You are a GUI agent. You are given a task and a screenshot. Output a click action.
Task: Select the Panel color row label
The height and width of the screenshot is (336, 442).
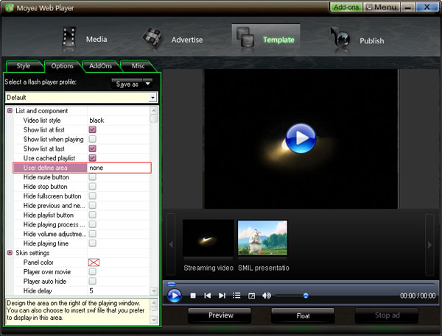coord(38,262)
